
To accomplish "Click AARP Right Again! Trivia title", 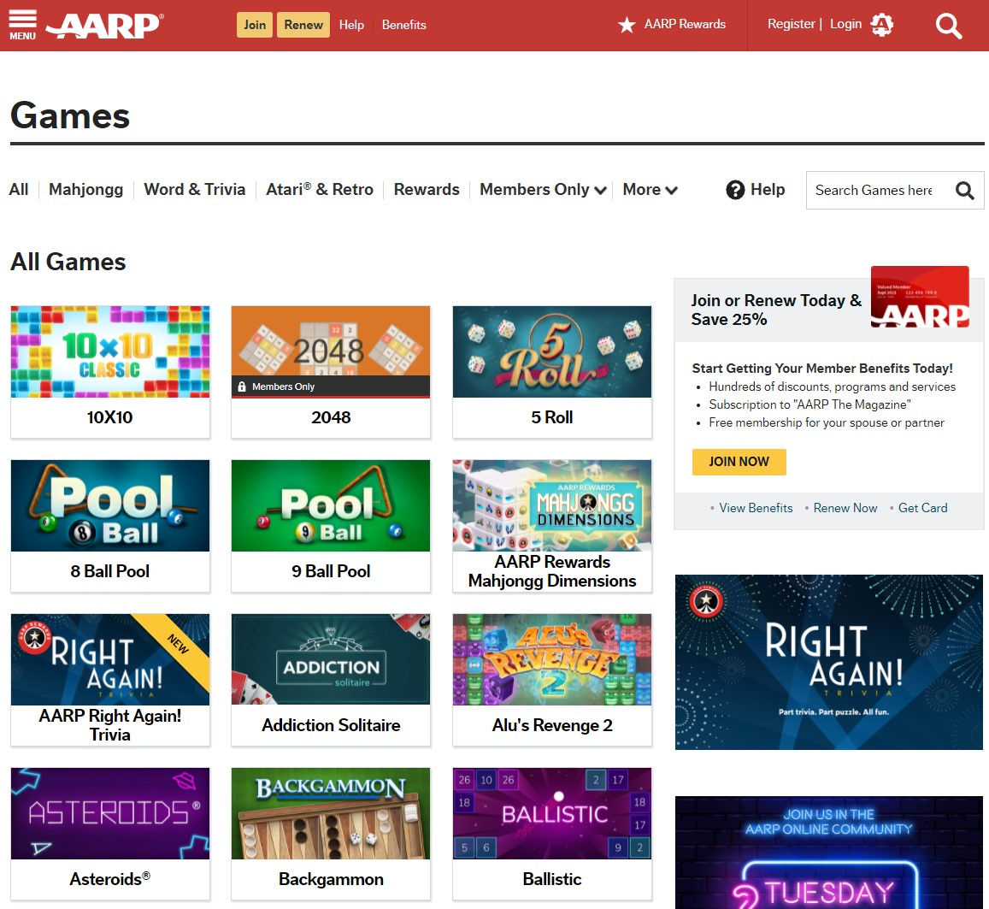I will 109,725.
